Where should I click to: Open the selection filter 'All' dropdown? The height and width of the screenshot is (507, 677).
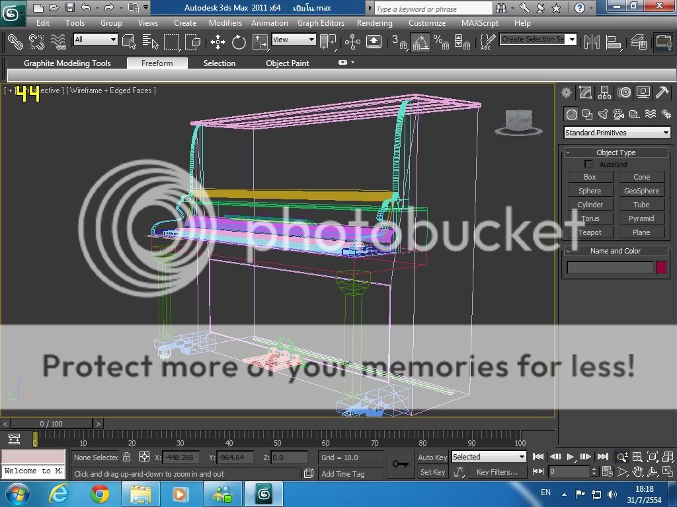coord(95,40)
